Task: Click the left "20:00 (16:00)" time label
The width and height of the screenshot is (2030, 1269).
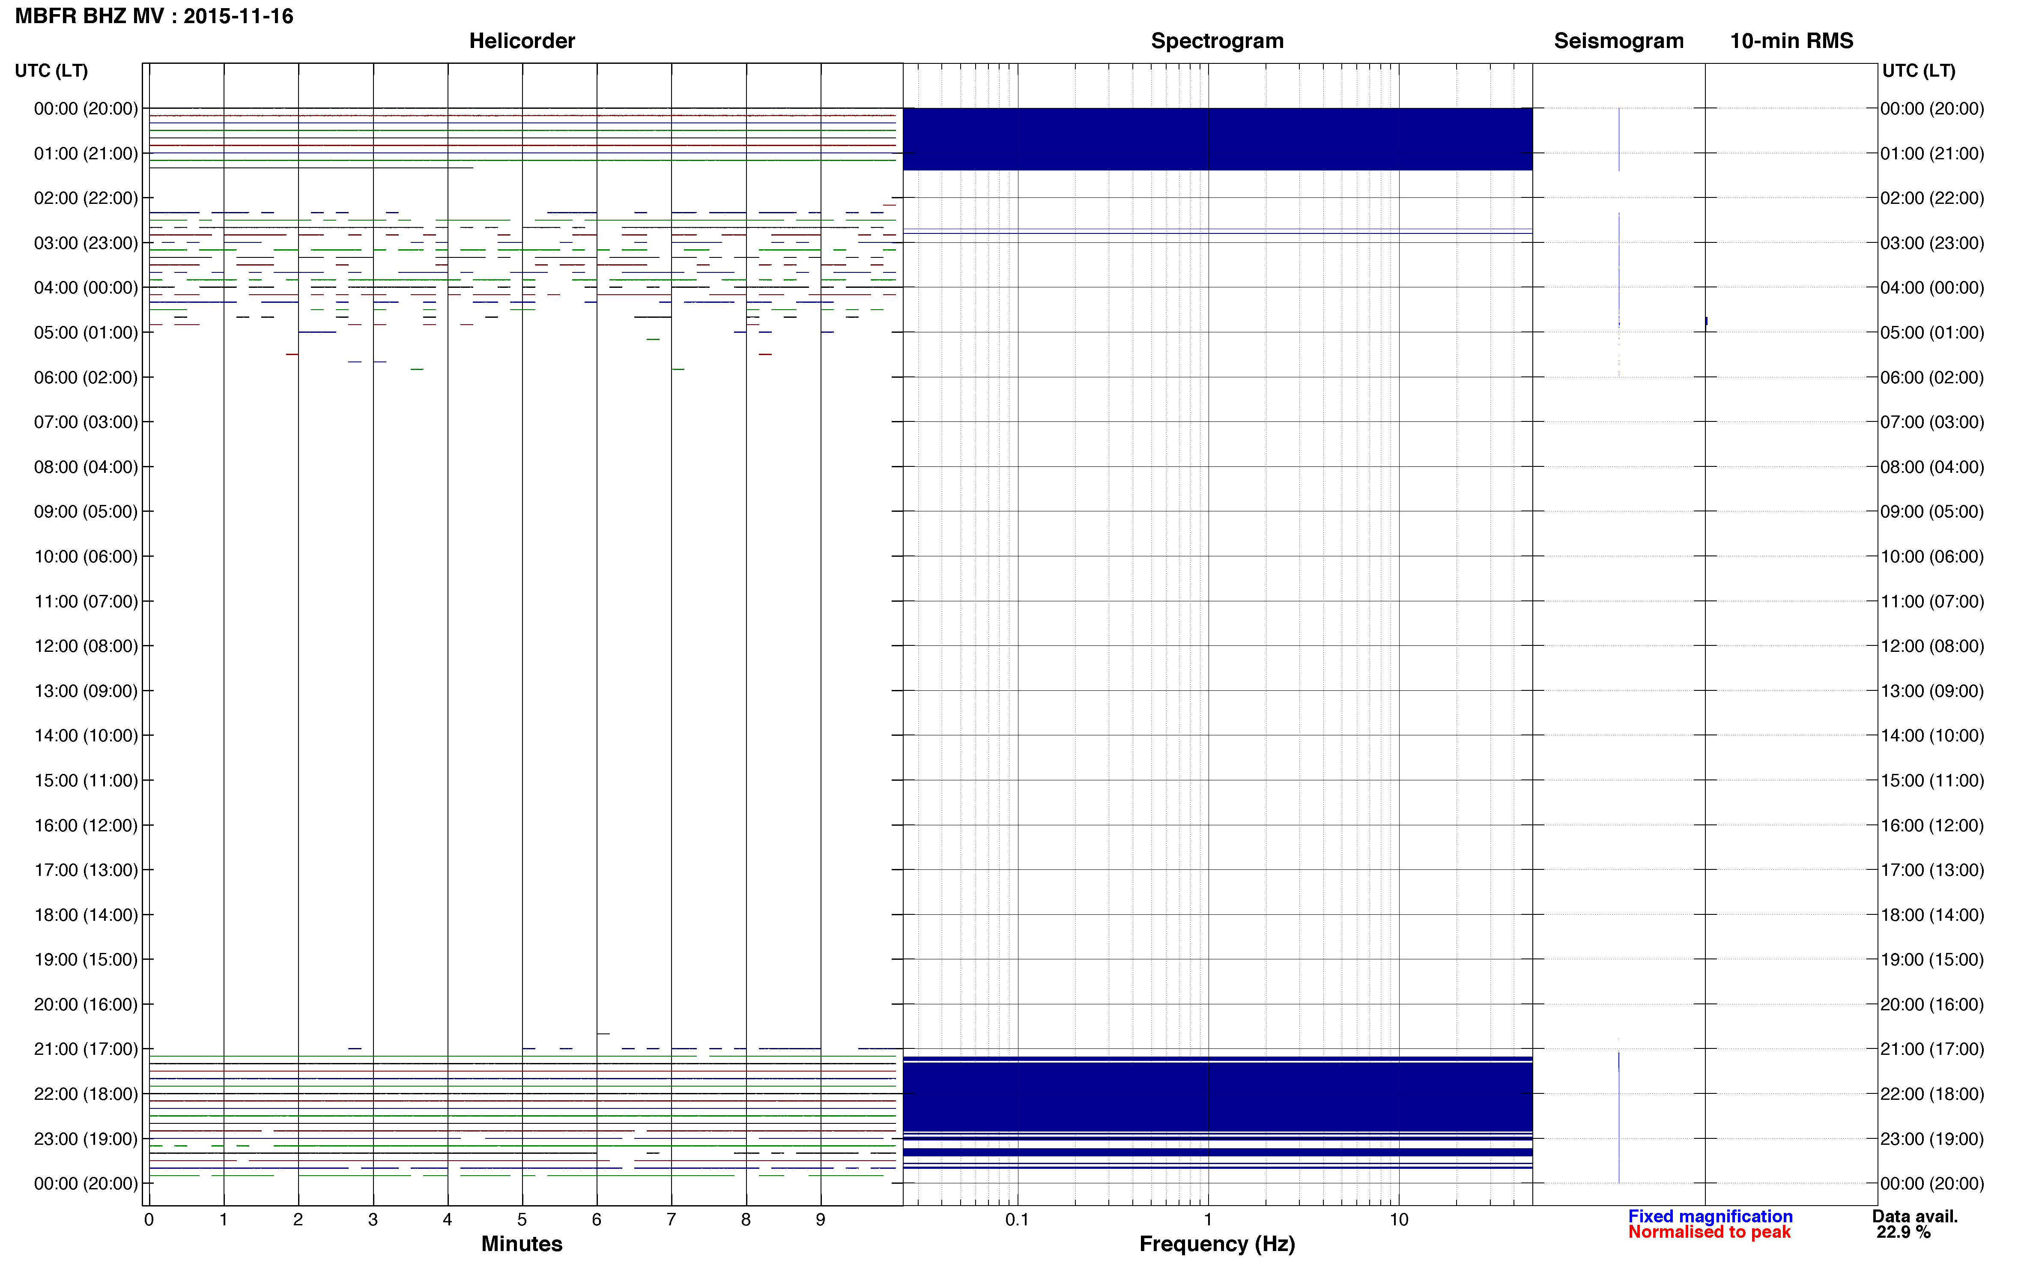Action: 86,1005
